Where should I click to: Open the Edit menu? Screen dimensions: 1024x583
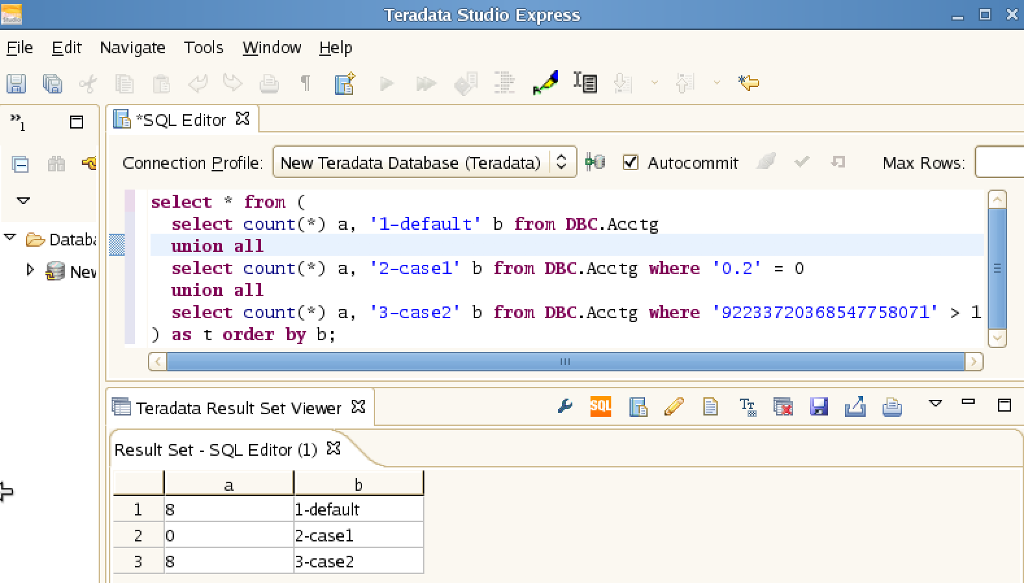[66, 47]
